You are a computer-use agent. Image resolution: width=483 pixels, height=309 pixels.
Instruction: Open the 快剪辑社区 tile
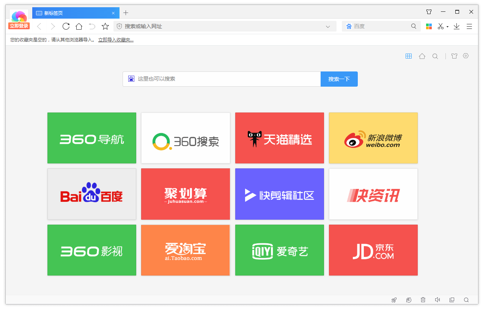point(280,194)
